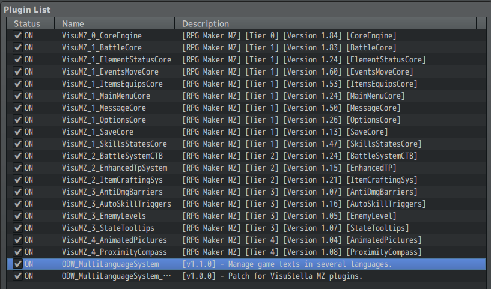Image resolution: width=491 pixels, height=289 pixels.
Task: Select the VisuMZ_1_ElementStatusCore plugin name
Action: 117,60
